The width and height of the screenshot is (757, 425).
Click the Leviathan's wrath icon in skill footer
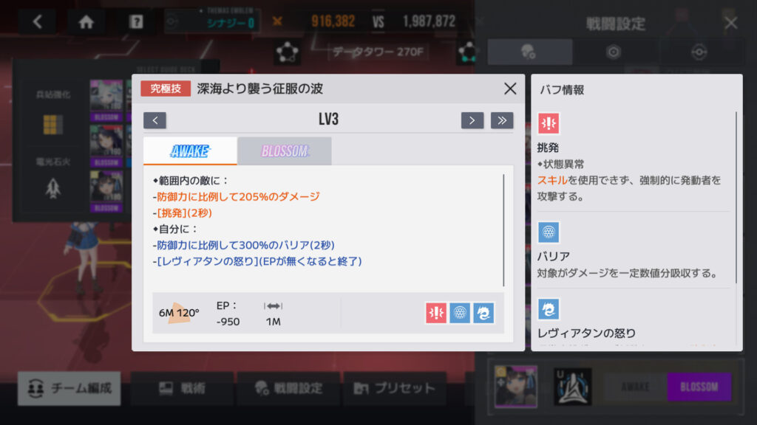[x=483, y=313]
